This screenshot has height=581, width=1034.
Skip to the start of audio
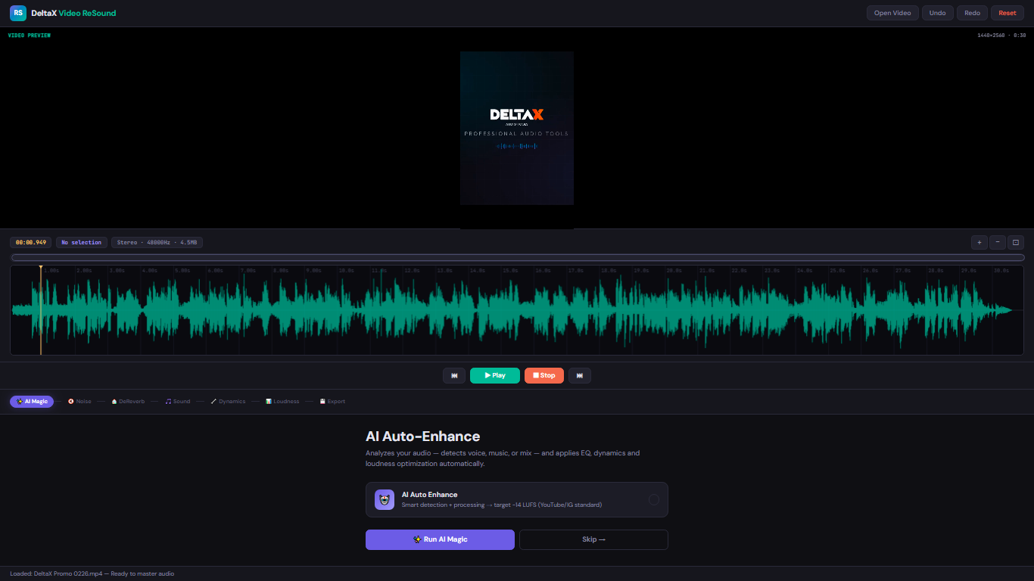pos(454,375)
